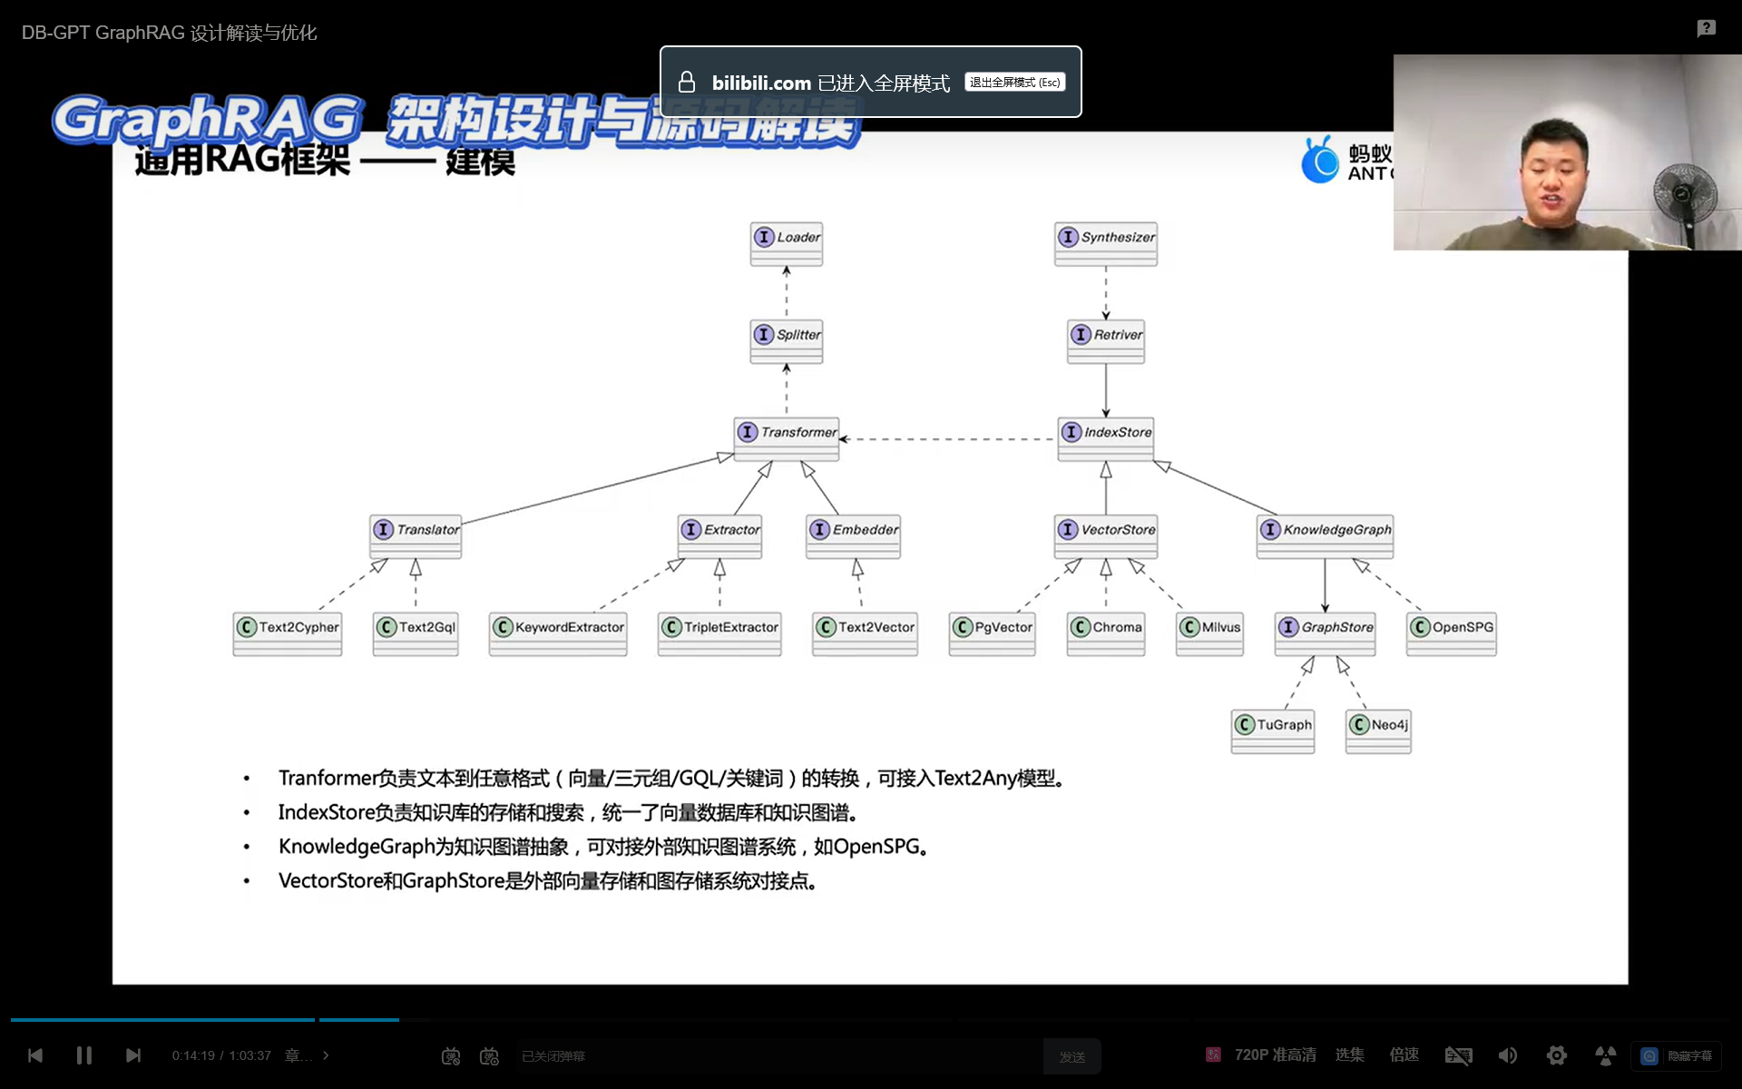Toggle the danmaku display switch
1742x1089 pixels.
(451, 1056)
